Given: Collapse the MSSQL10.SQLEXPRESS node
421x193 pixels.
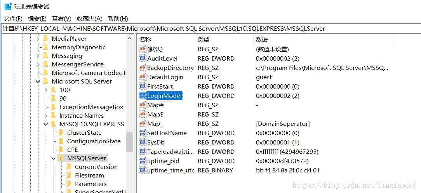Looking at the screenshot, I should click(x=46, y=124).
